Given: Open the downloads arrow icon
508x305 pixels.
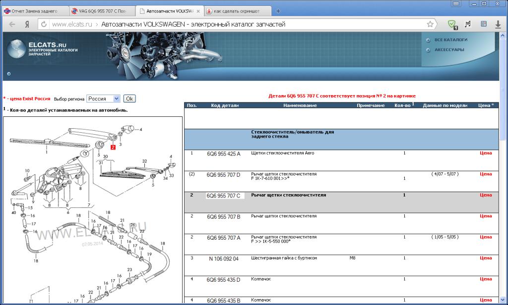Looking at the screenshot, I should click(x=498, y=24).
